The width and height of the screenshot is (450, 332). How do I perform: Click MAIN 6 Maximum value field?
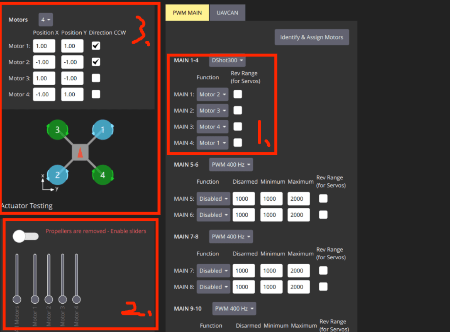pos(299,215)
